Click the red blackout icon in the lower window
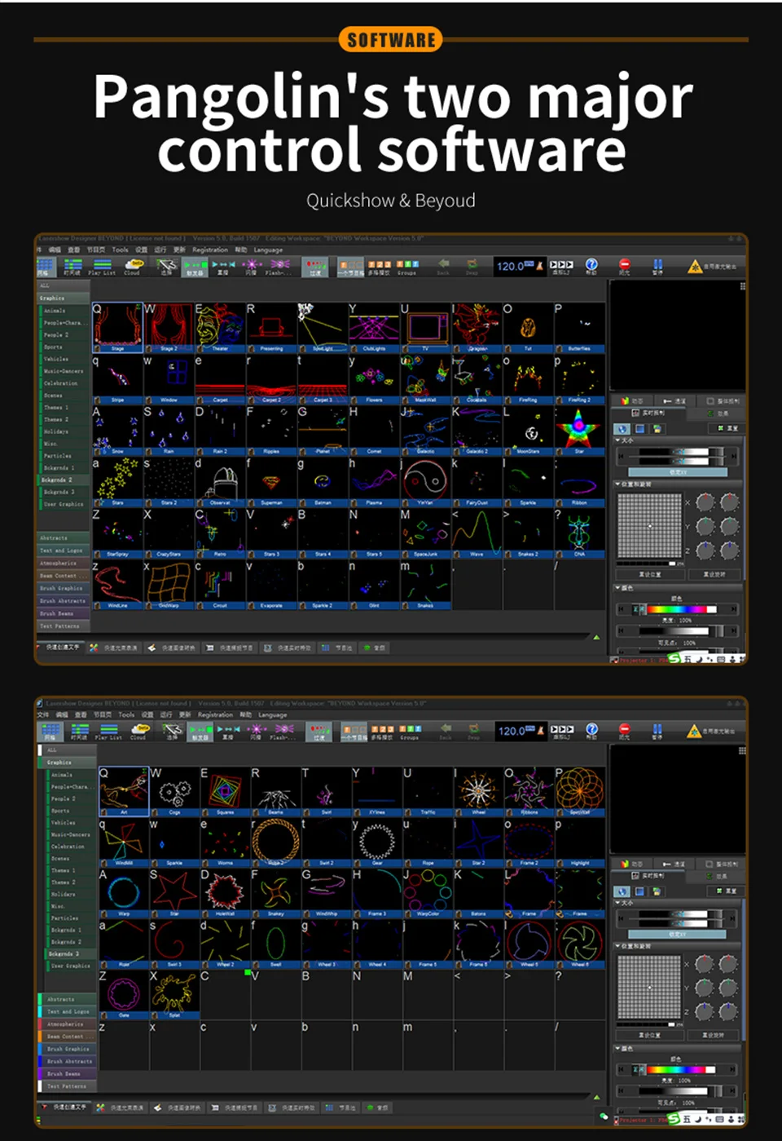 coord(624,730)
